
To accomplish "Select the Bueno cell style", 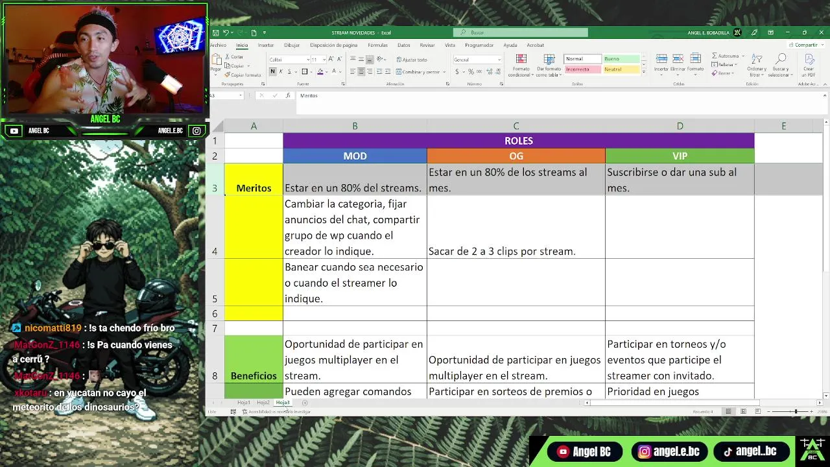I will click(x=621, y=59).
